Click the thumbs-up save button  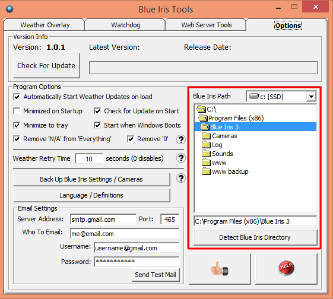coord(220,269)
